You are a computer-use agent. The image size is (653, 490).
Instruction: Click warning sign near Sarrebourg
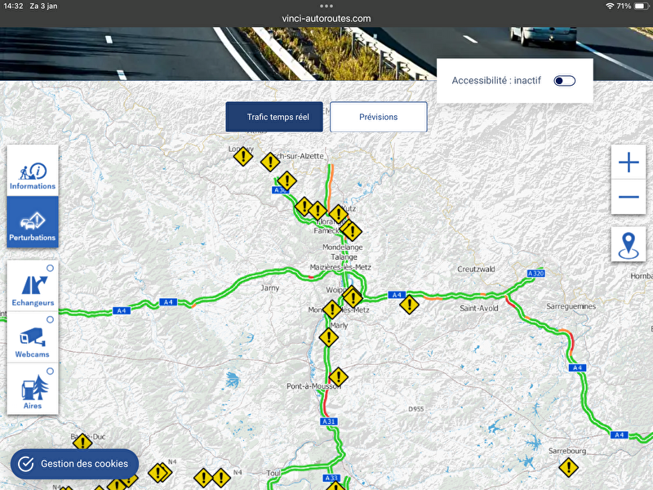click(x=568, y=467)
